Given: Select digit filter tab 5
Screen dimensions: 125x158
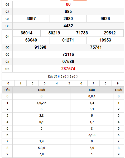Looking at the screenshot, I should pyautogui.click(x=69, y=83).
